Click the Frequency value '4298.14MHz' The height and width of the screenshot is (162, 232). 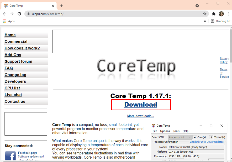tap(196, 156)
